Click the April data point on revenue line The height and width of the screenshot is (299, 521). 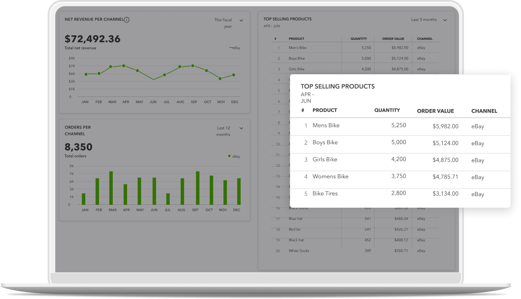tap(124, 66)
